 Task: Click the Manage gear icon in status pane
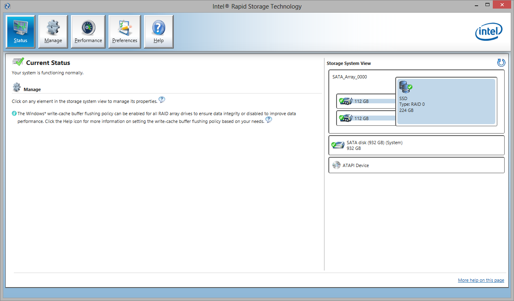(x=17, y=87)
